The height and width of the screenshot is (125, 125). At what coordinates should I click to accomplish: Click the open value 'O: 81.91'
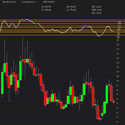(x=46, y=7)
